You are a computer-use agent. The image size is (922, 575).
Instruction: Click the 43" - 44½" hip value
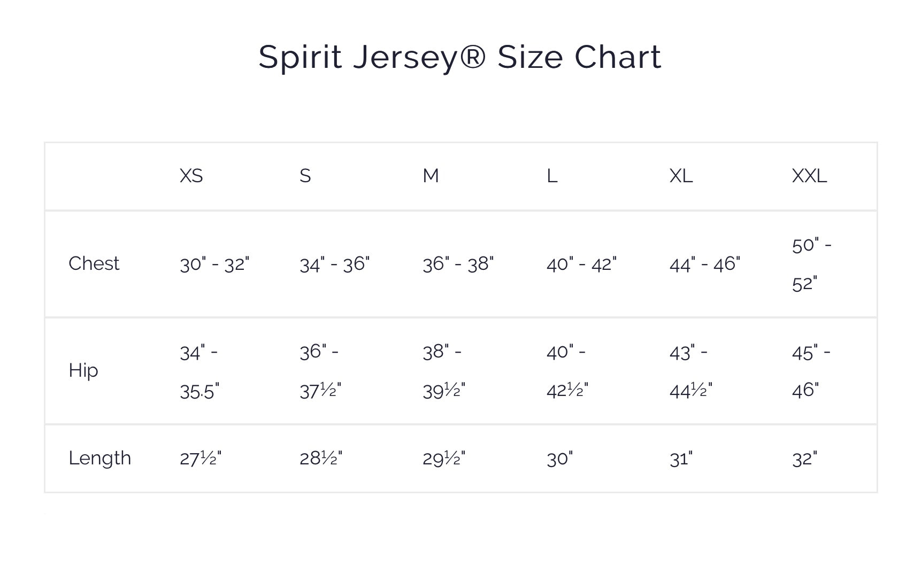[690, 371]
